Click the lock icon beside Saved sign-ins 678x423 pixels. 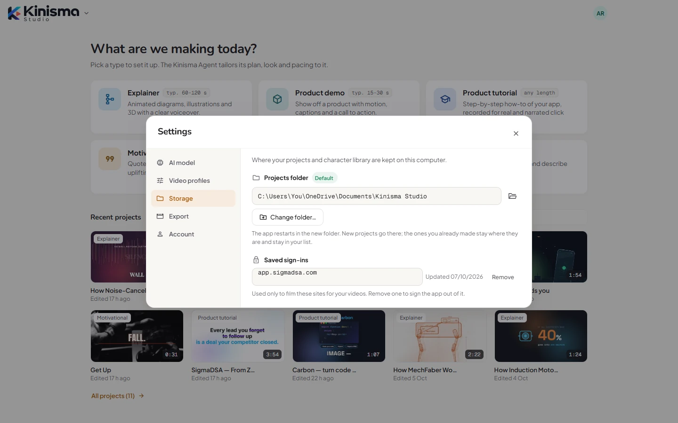coord(256,260)
